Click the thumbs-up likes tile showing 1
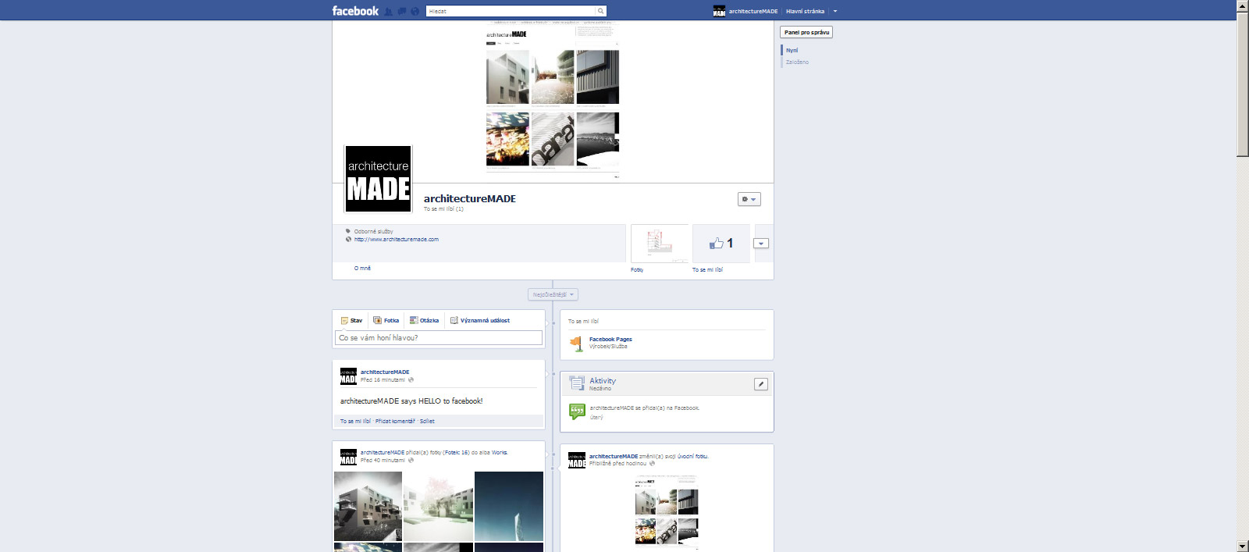The width and height of the screenshot is (1249, 552). [x=721, y=244]
